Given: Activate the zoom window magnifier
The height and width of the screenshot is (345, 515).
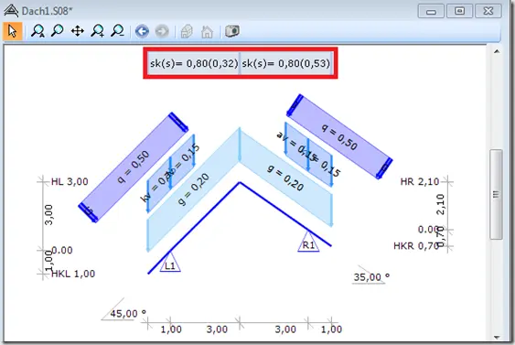Looking at the screenshot, I should pos(58,31).
